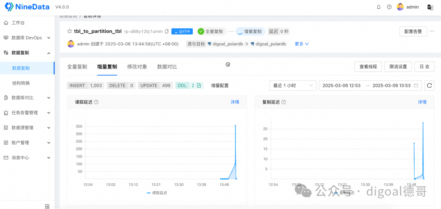Click the 复制延迟 info help icon

(x=283, y=102)
